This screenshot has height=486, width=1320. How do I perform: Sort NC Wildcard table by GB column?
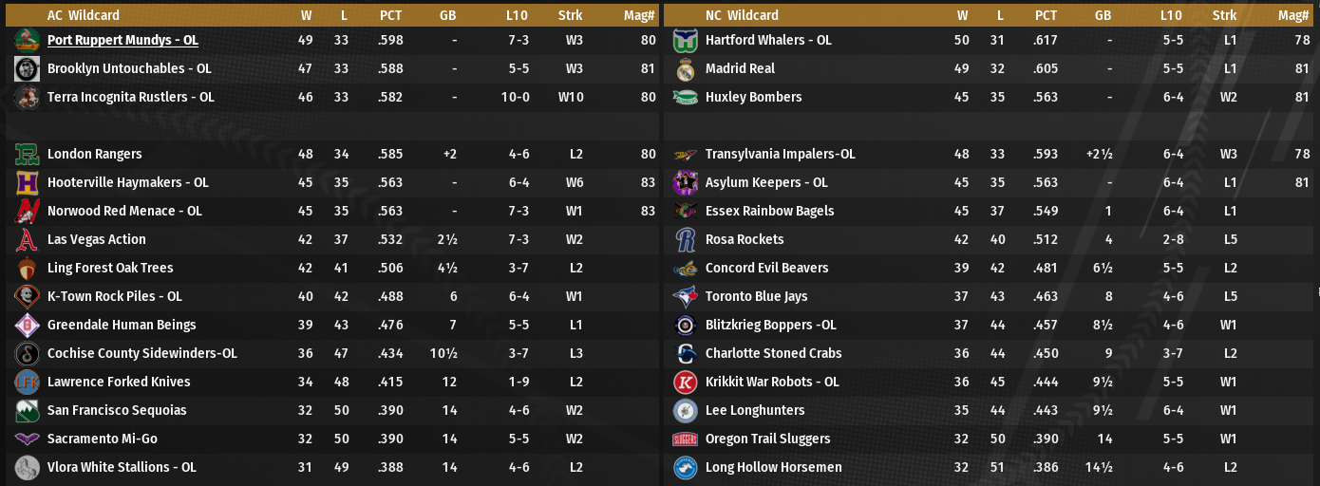(x=1103, y=15)
